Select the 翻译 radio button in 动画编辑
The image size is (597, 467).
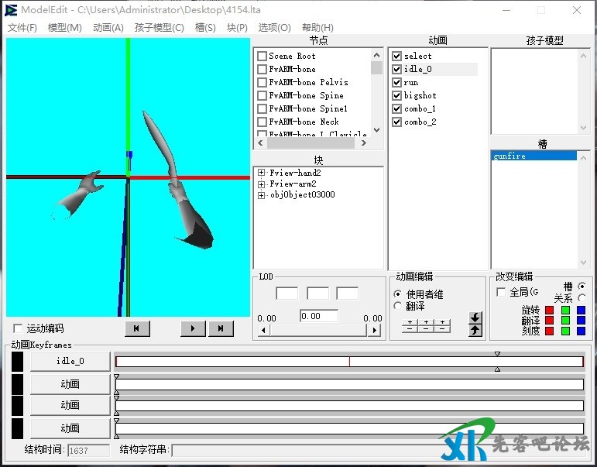tap(398, 307)
